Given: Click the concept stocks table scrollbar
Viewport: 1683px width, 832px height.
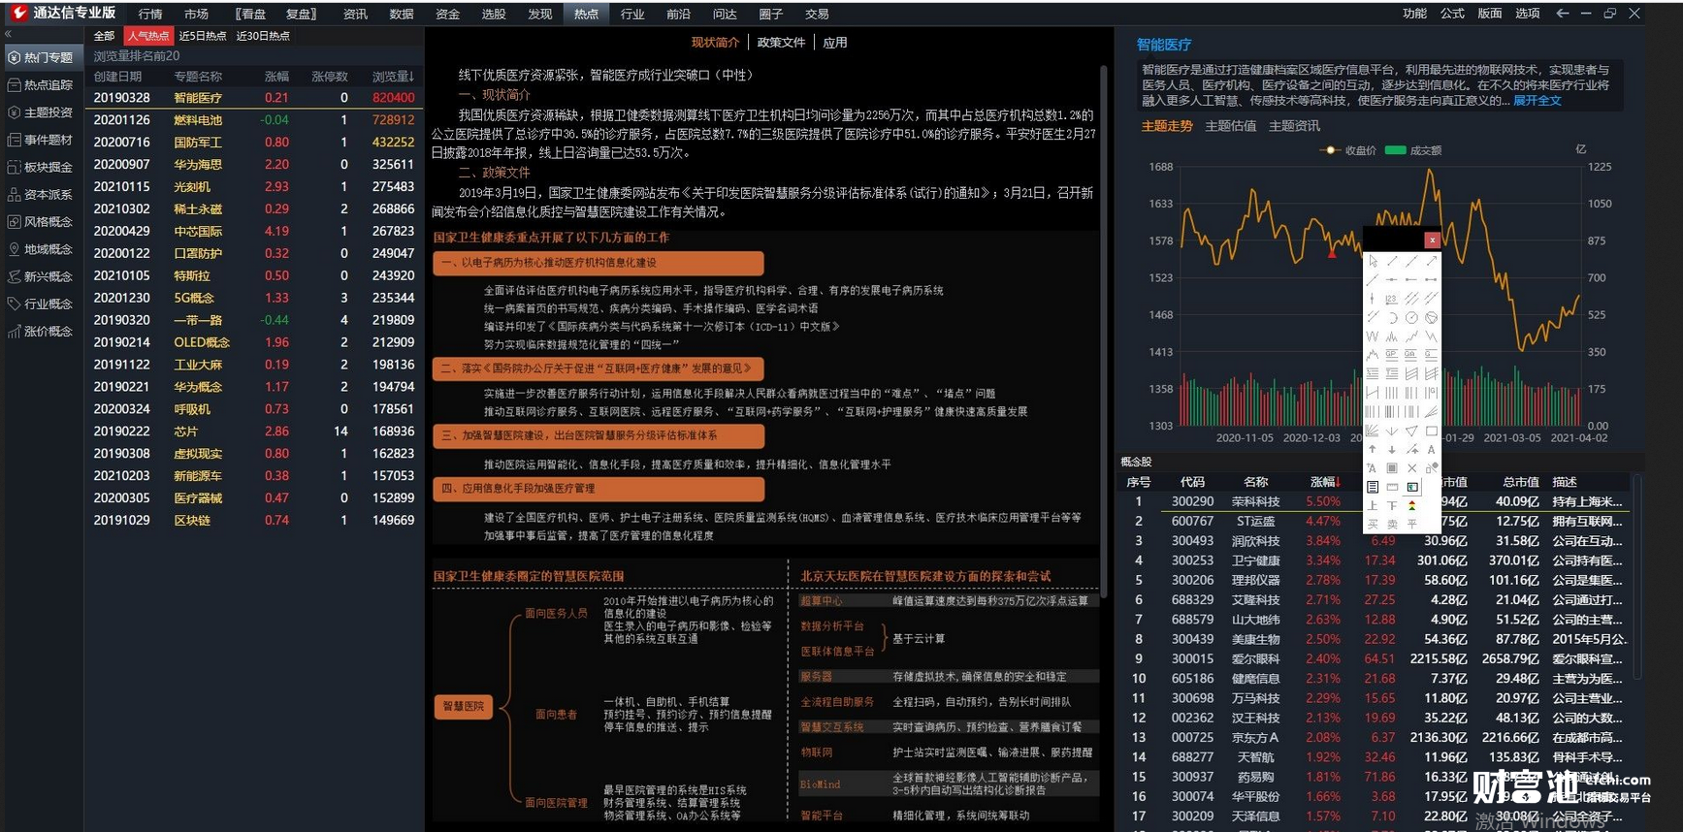Looking at the screenshot, I should (1637, 577).
